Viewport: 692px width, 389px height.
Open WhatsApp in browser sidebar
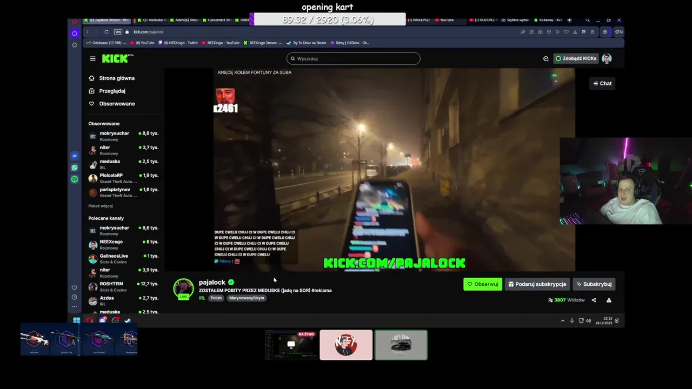pos(75,167)
